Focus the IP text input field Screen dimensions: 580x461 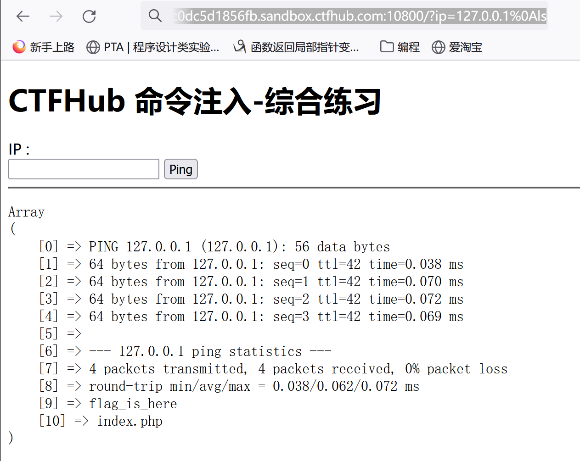click(84, 169)
